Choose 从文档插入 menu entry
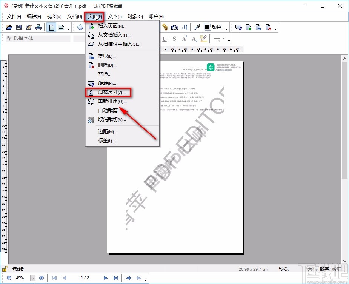Viewport: 349px width, 284px height. (122, 35)
